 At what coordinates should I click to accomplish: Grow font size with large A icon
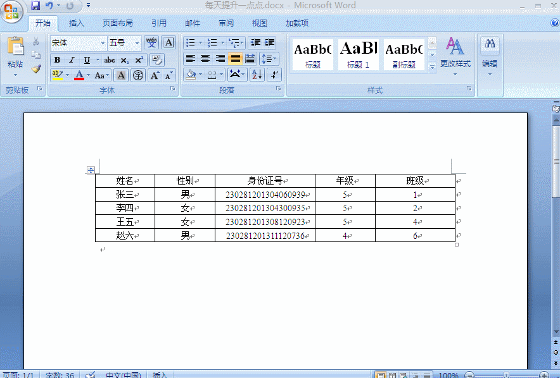(x=155, y=75)
